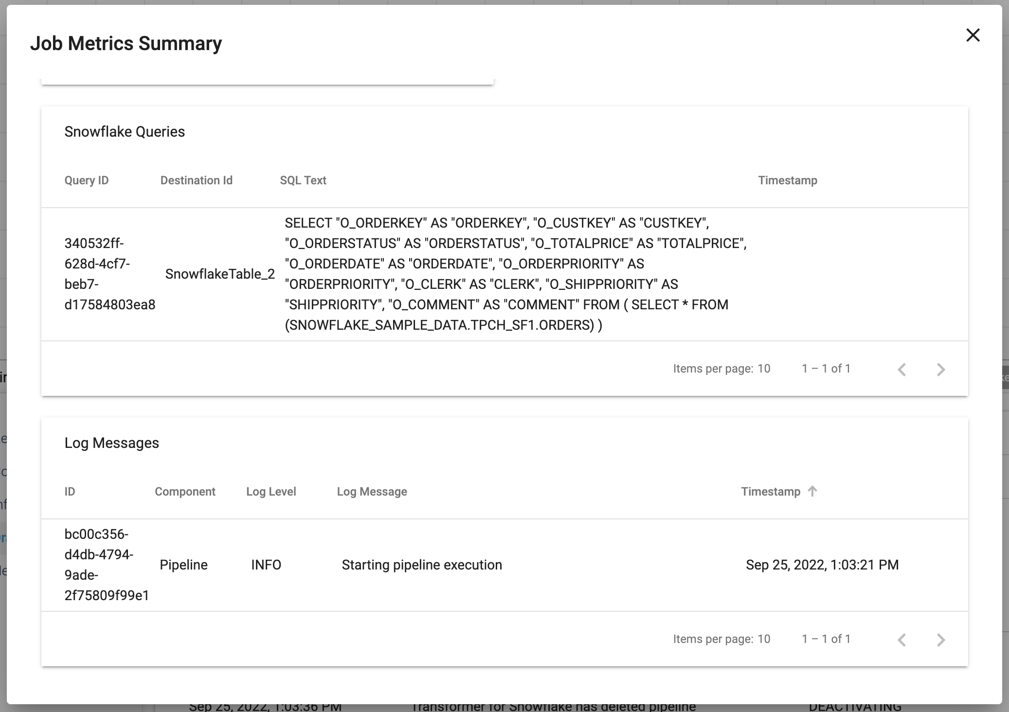Close the Job Metrics Summary dialog
The height and width of the screenshot is (712, 1009).
973,35
